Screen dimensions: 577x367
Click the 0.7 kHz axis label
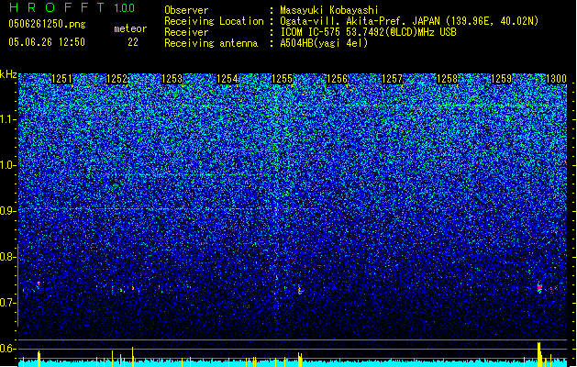pos(7,303)
